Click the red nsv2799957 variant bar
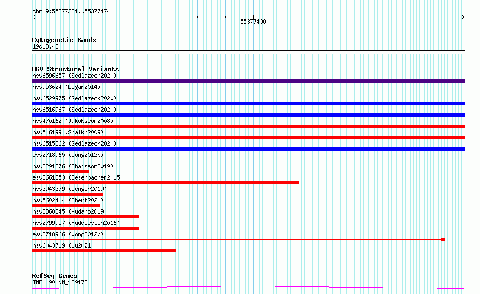 [85, 228]
